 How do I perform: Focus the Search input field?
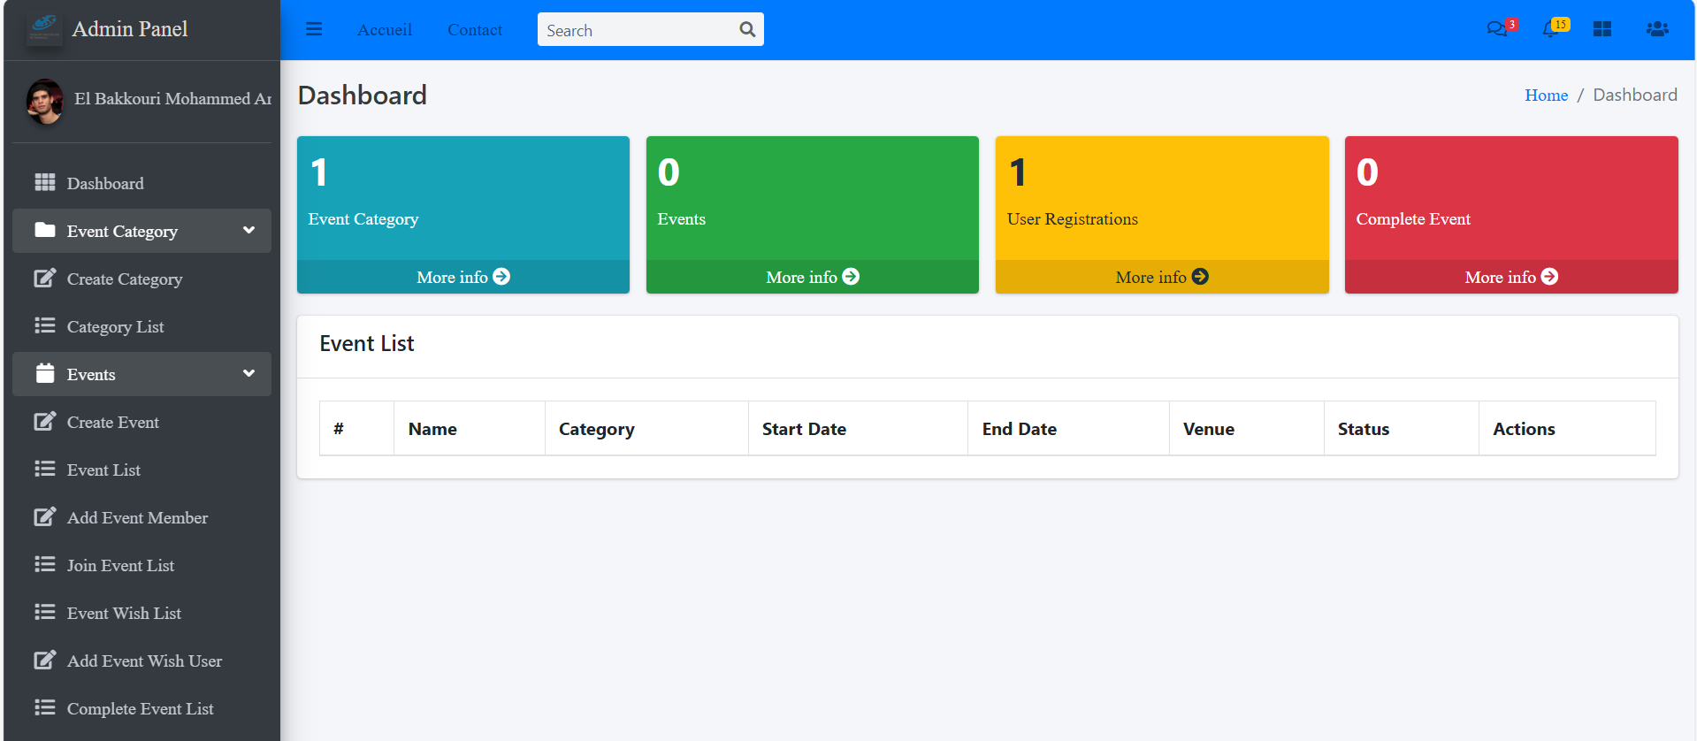637,30
